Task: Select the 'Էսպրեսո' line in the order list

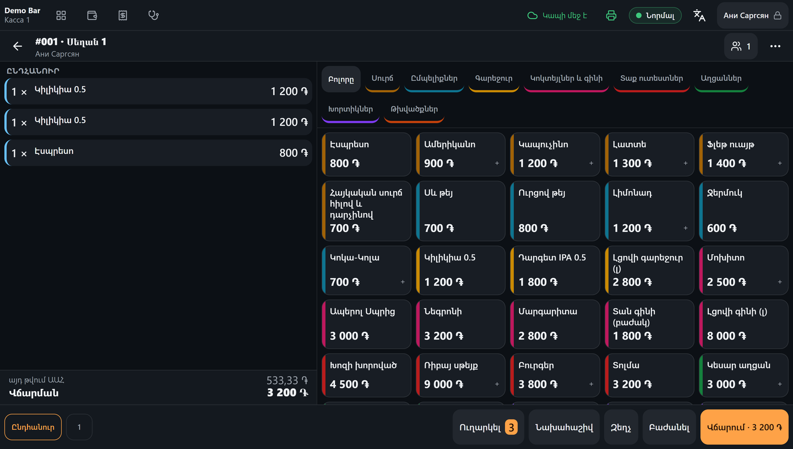Action: [x=159, y=153]
